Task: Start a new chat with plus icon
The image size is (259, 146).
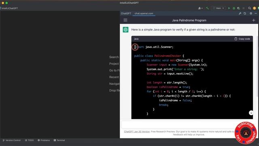Action: click(254, 20)
